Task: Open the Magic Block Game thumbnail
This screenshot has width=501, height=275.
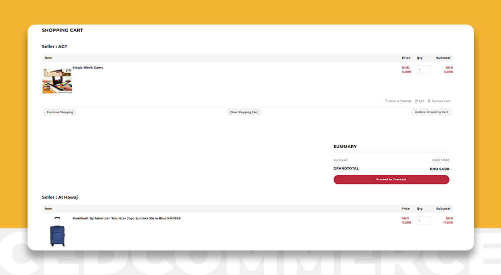Action: click(57, 80)
